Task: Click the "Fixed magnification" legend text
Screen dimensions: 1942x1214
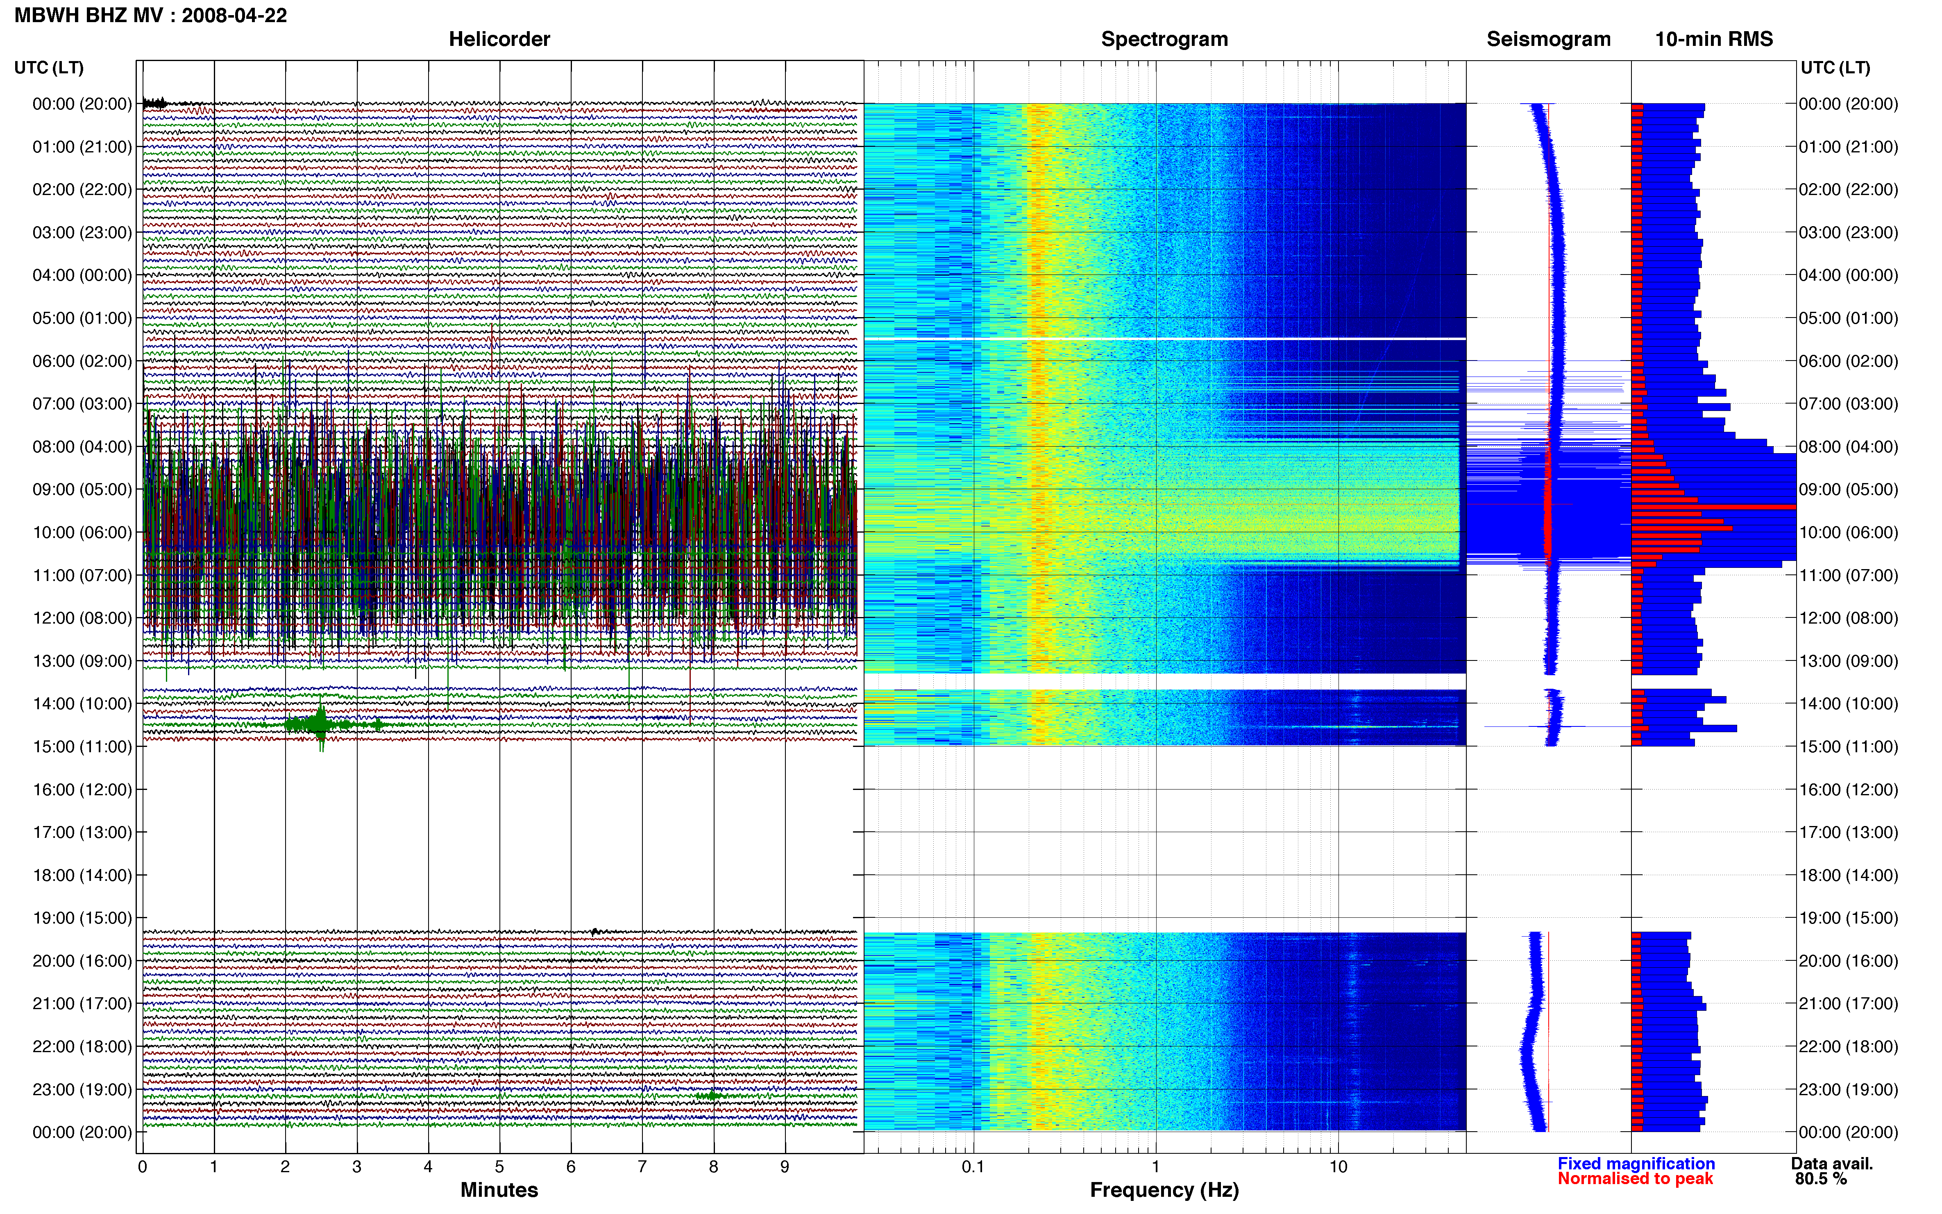Action: point(1636,1164)
